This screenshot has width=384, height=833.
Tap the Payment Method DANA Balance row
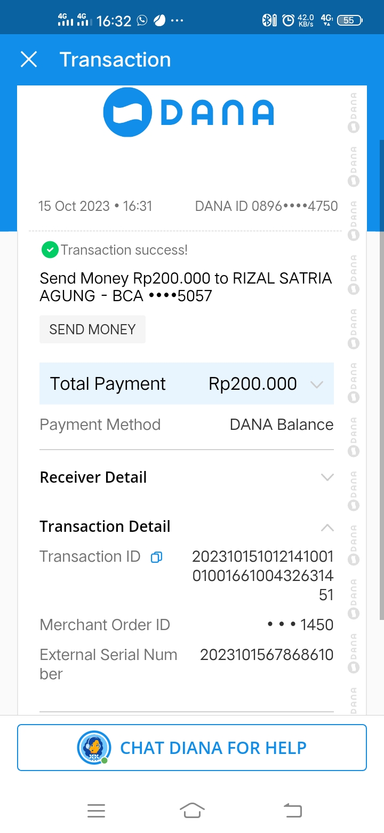[x=187, y=425]
